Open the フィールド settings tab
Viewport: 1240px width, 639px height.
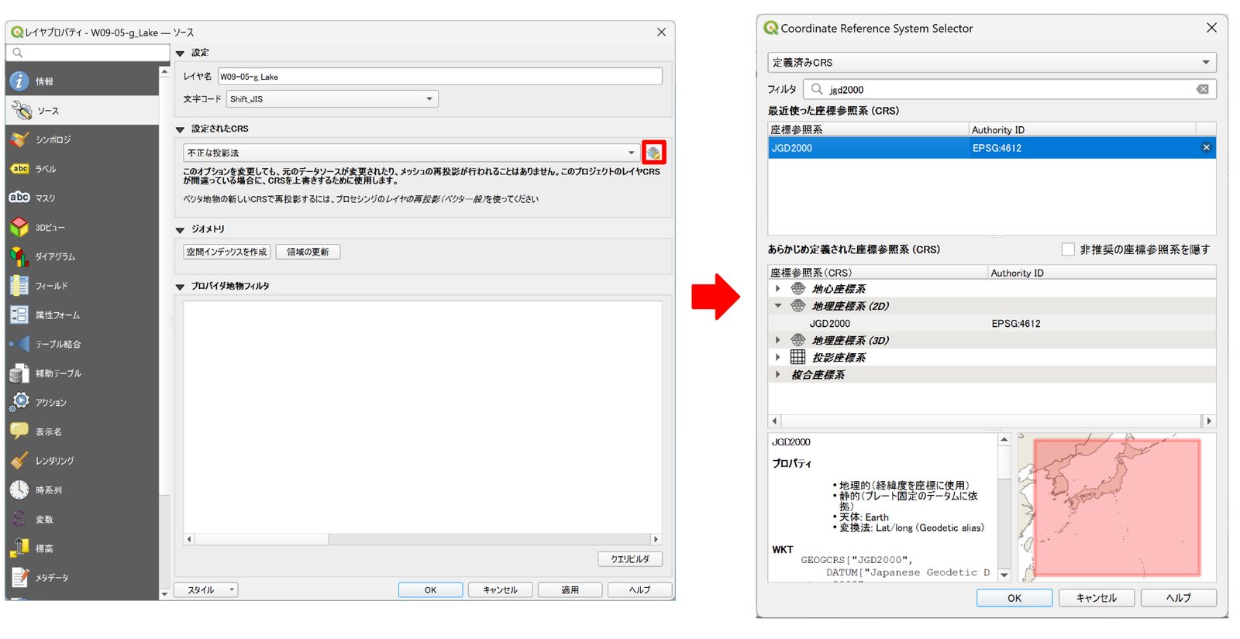[82, 286]
